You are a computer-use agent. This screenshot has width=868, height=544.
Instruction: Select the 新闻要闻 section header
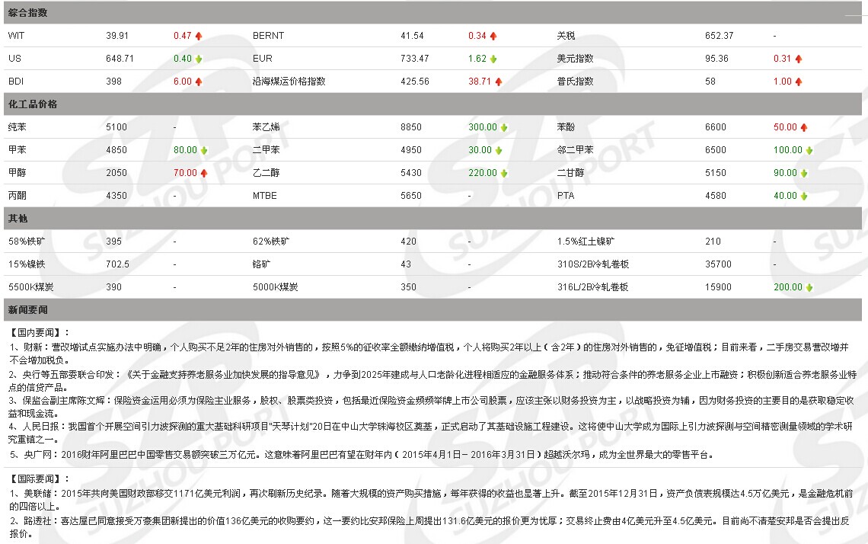pos(433,309)
